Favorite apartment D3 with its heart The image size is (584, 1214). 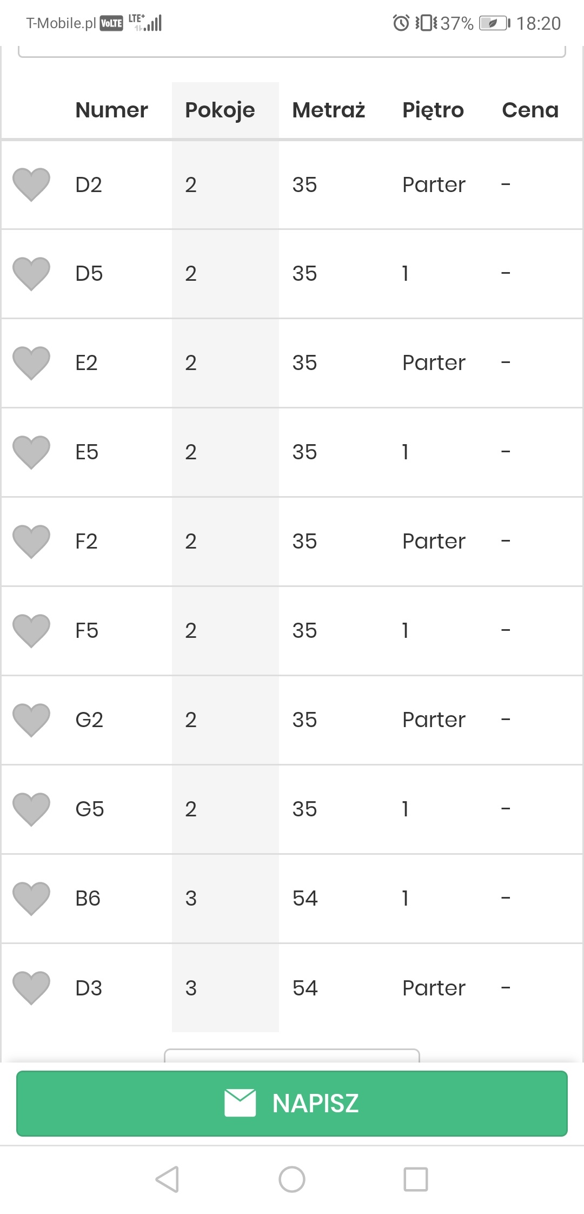click(31, 987)
